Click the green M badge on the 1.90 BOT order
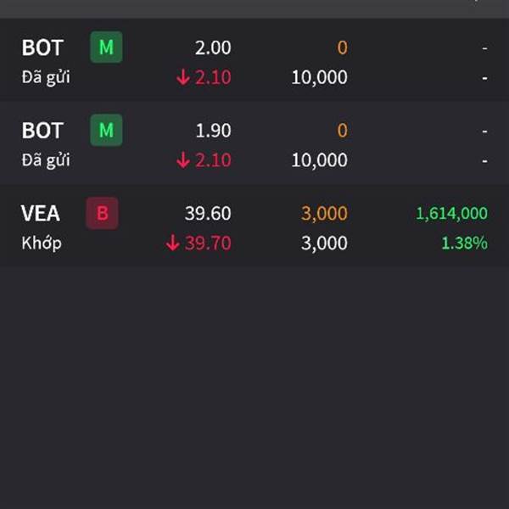Screen dimensions: 509x509 click(106, 131)
